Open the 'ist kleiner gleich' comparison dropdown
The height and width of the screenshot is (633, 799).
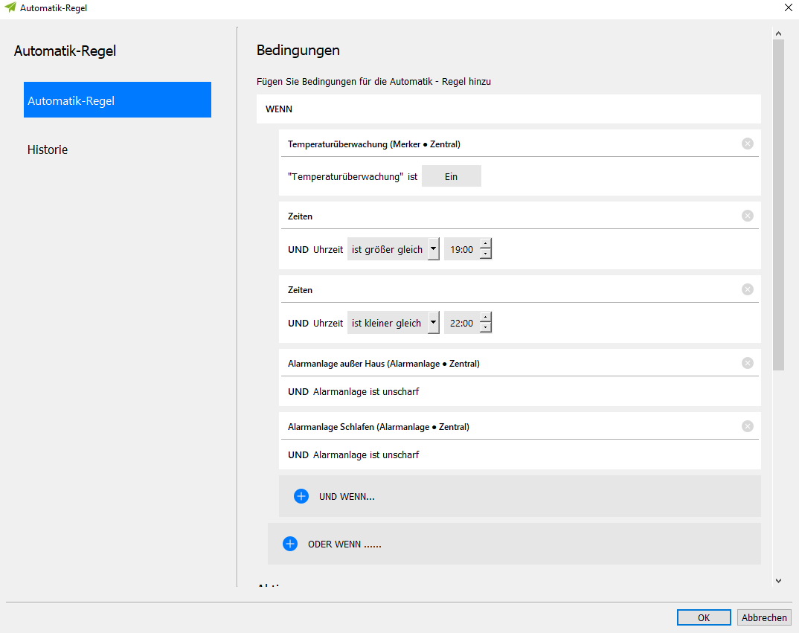(433, 324)
